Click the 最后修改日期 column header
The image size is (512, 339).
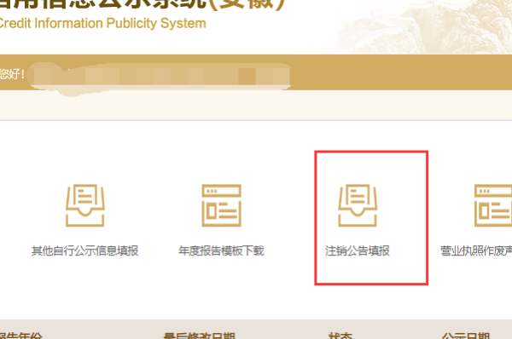pos(199,336)
